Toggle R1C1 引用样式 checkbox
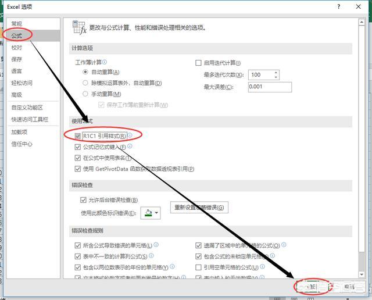 pyautogui.click(x=77, y=136)
